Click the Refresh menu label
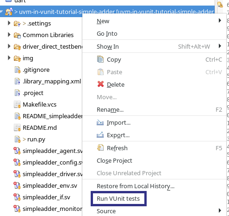This screenshot has width=229, height=216. (117, 148)
